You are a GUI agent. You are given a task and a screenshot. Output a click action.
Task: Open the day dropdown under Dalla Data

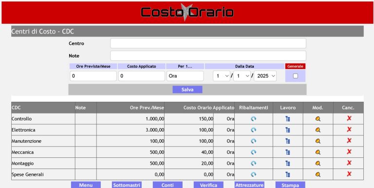[222, 76]
